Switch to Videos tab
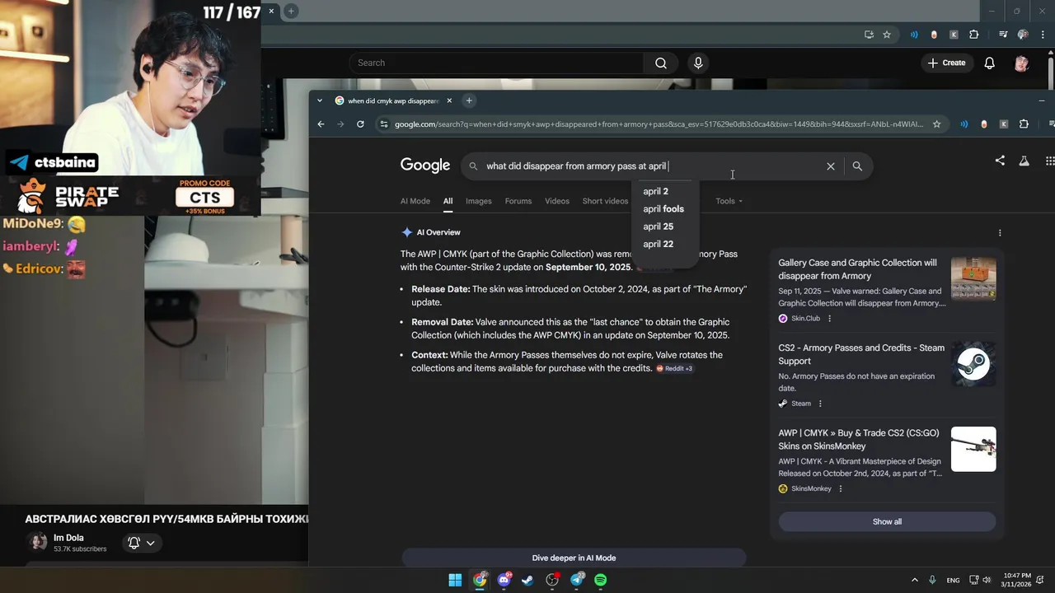 point(557,201)
